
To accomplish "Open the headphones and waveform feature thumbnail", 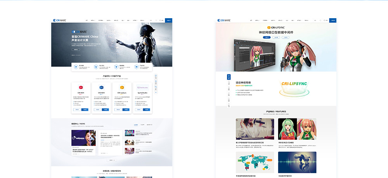I will 297,162.
